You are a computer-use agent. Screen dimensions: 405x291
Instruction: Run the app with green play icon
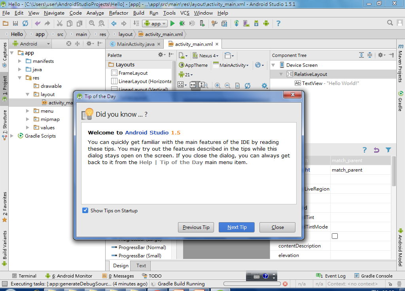coord(172,23)
